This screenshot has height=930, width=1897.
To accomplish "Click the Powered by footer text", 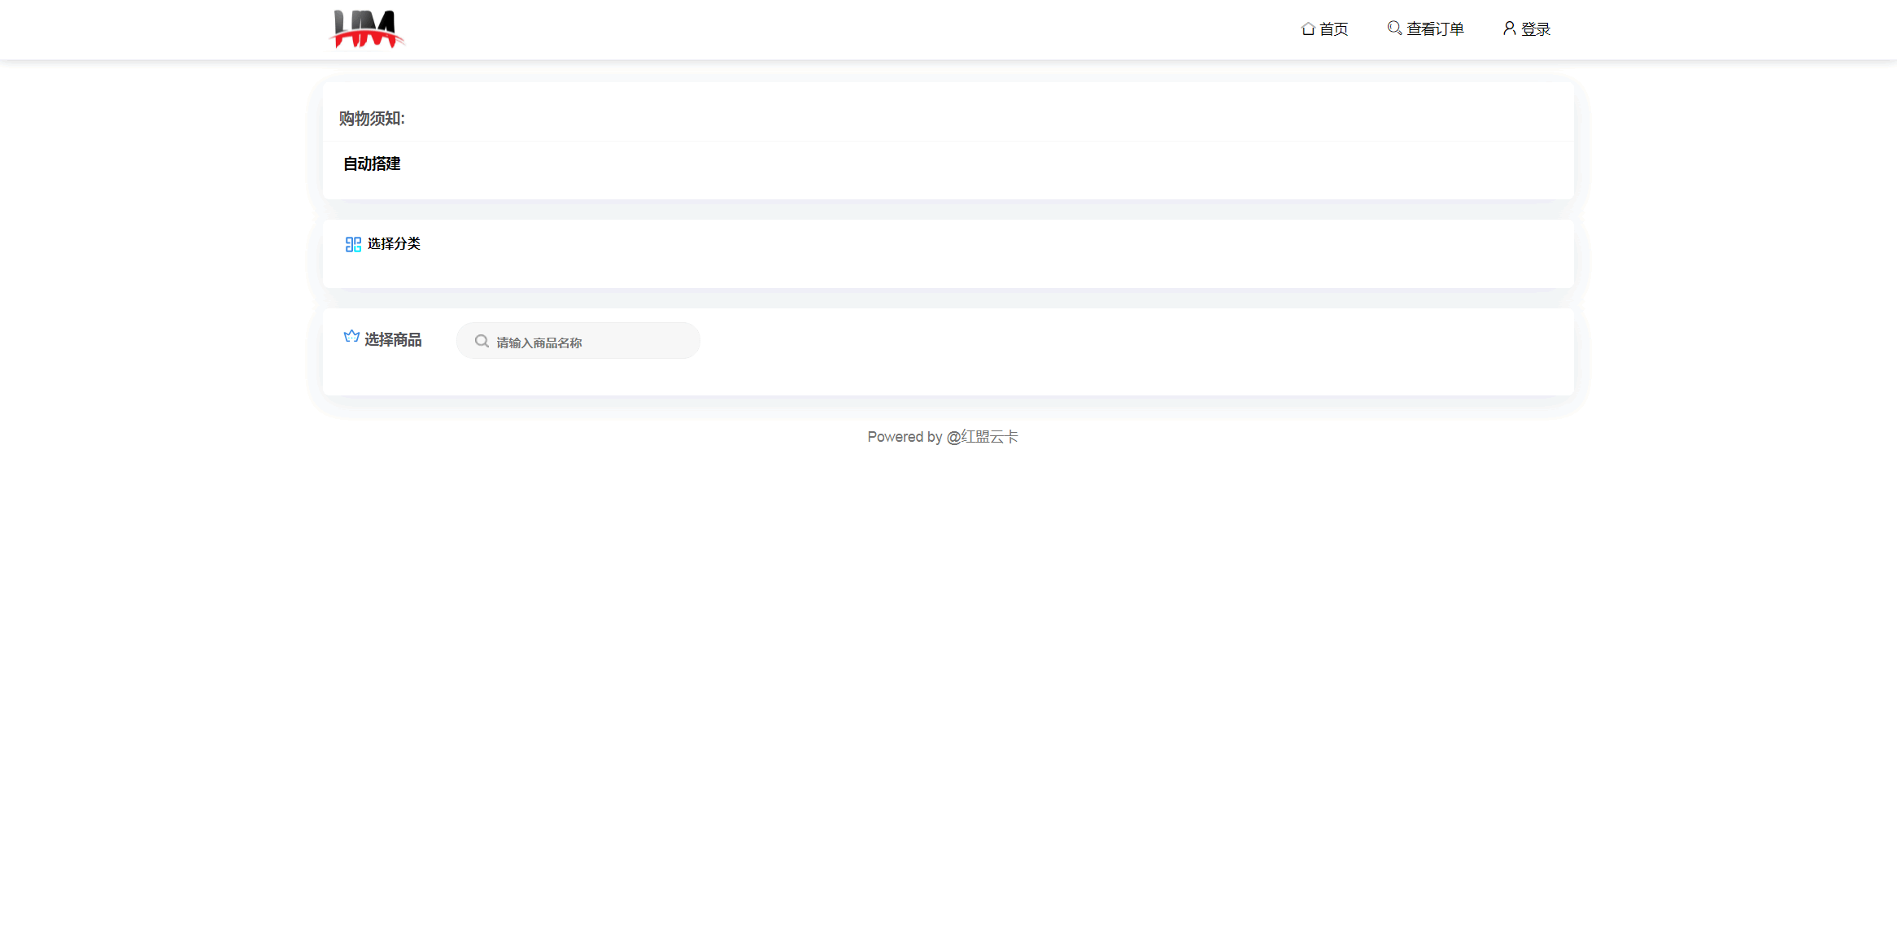I will pos(905,437).
